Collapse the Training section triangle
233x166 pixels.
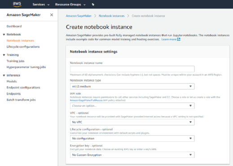4,55
